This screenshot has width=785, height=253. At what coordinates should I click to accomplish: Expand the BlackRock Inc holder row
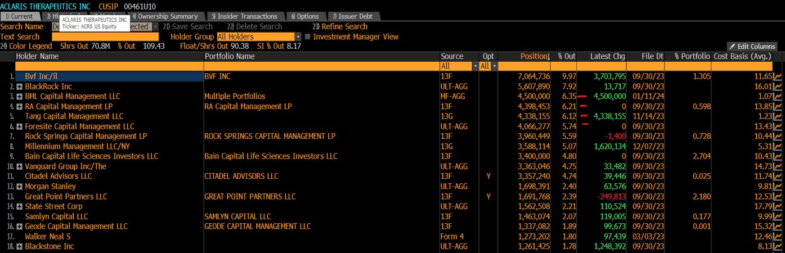tap(20, 87)
